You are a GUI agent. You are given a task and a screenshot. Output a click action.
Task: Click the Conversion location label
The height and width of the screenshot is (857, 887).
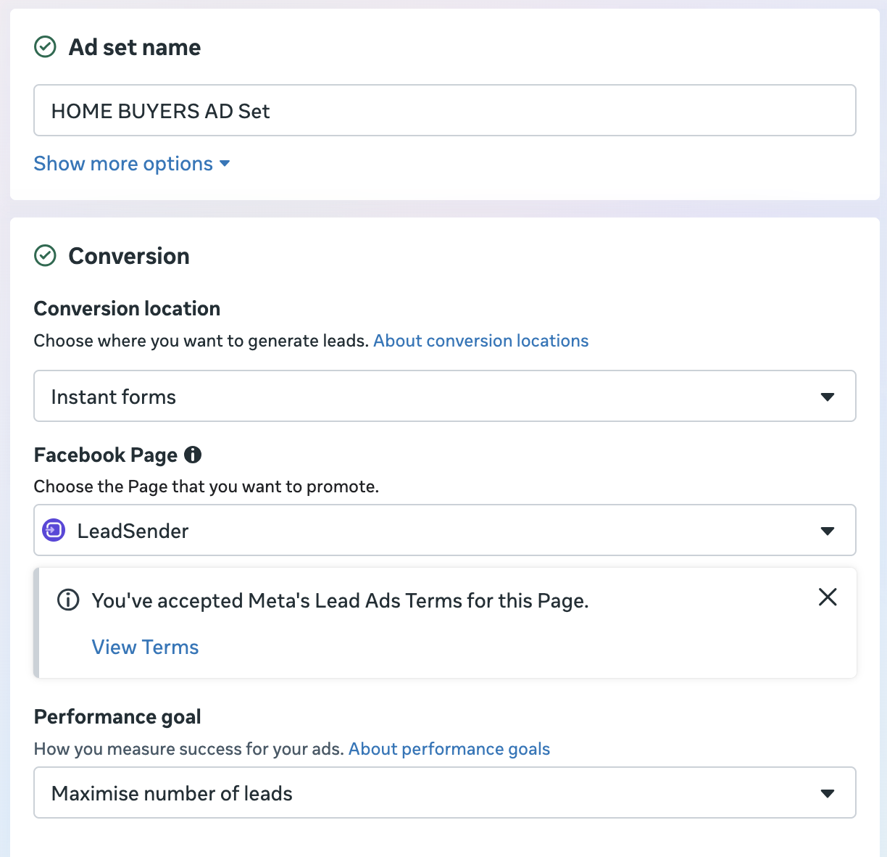tap(127, 309)
